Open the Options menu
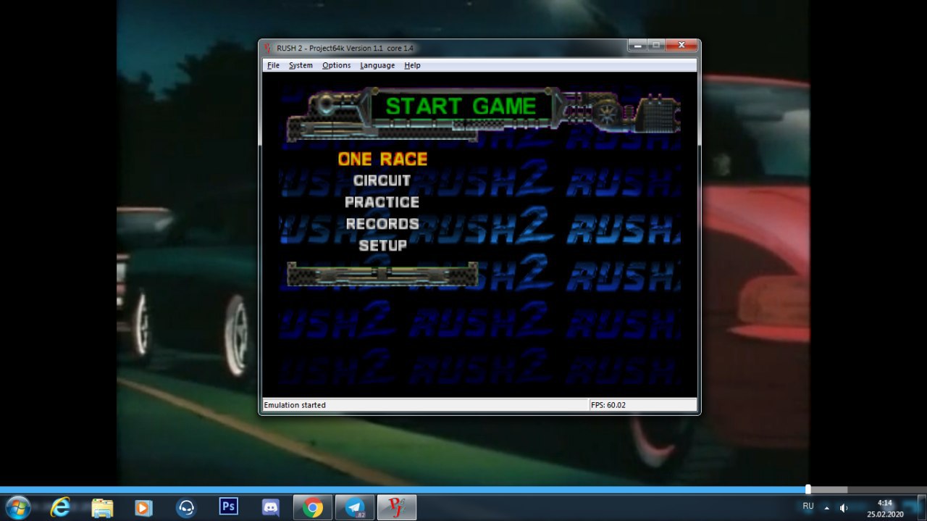927x521 pixels. tap(336, 65)
